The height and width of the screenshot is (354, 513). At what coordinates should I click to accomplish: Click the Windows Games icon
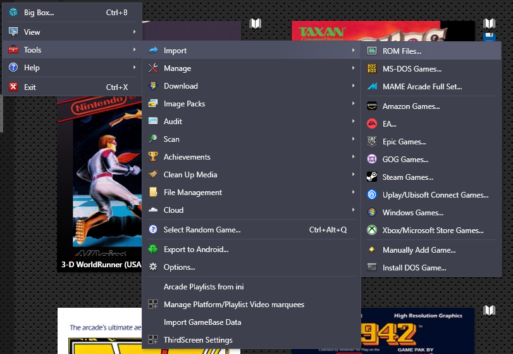[372, 212]
